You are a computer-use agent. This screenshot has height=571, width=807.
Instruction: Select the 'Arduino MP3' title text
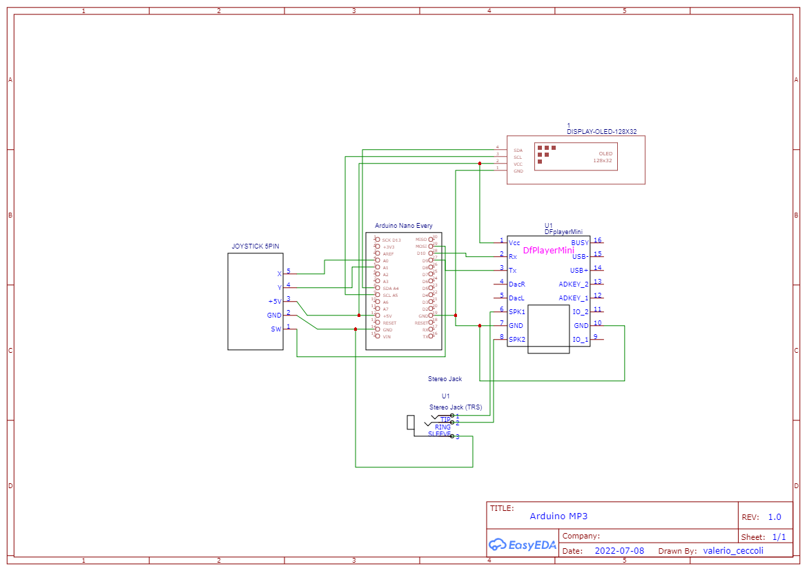pyautogui.click(x=558, y=516)
